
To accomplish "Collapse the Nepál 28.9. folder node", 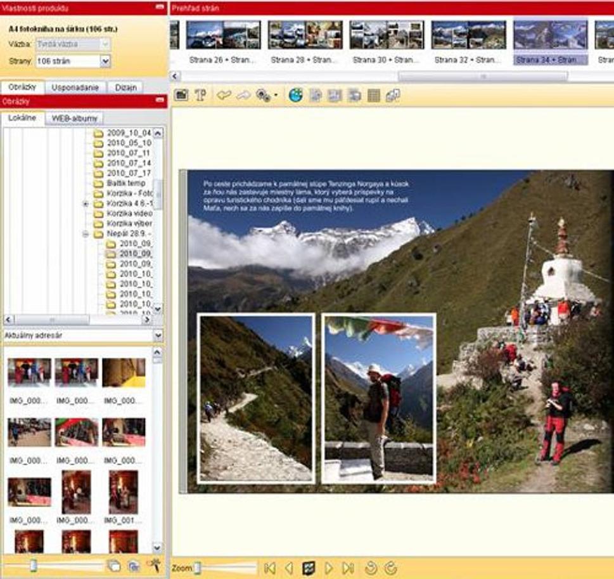I will tap(86, 234).
